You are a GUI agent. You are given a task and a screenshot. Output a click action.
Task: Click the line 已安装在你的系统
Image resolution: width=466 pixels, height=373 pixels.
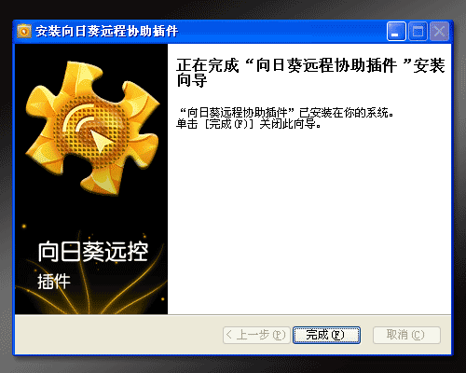pos(287,113)
